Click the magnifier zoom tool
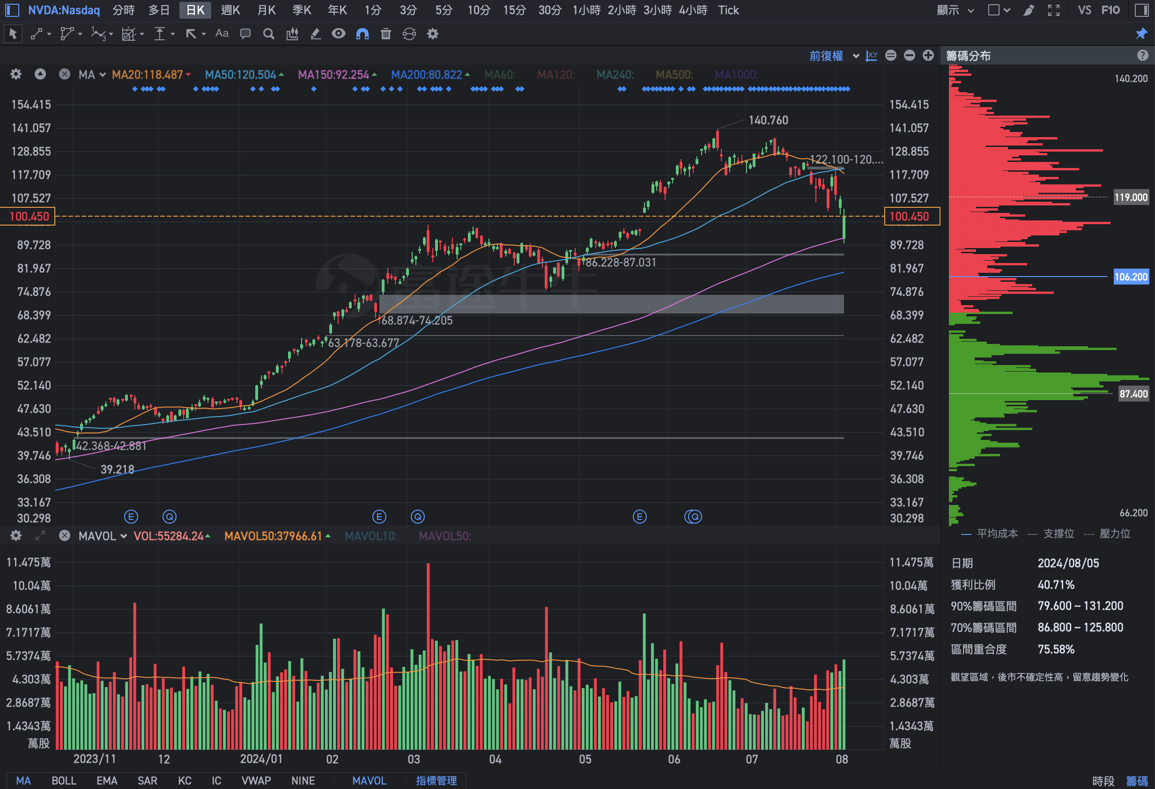The width and height of the screenshot is (1155, 789). point(268,34)
